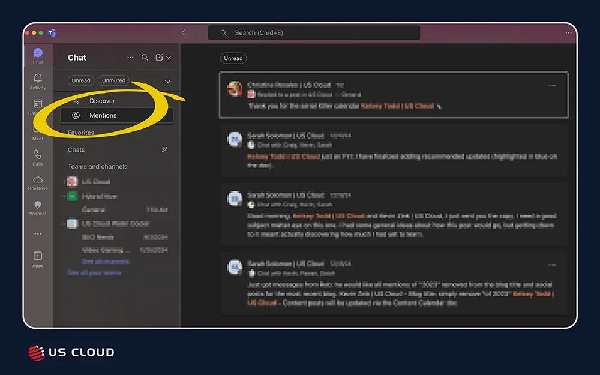Click inside the Search (Cmd+E) box
600x375 pixels.
(x=314, y=33)
